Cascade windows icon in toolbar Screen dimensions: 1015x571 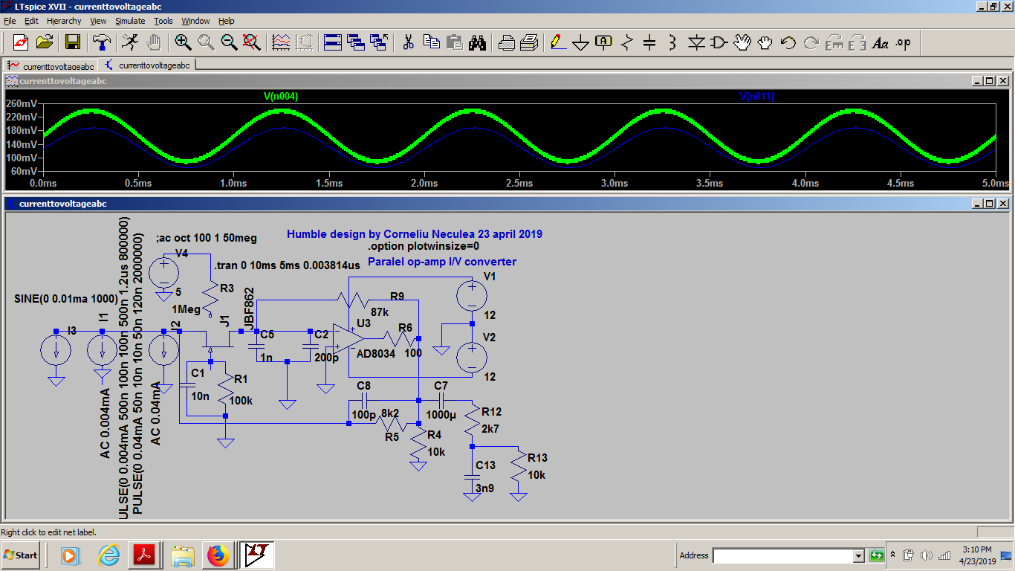[x=356, y=42]
